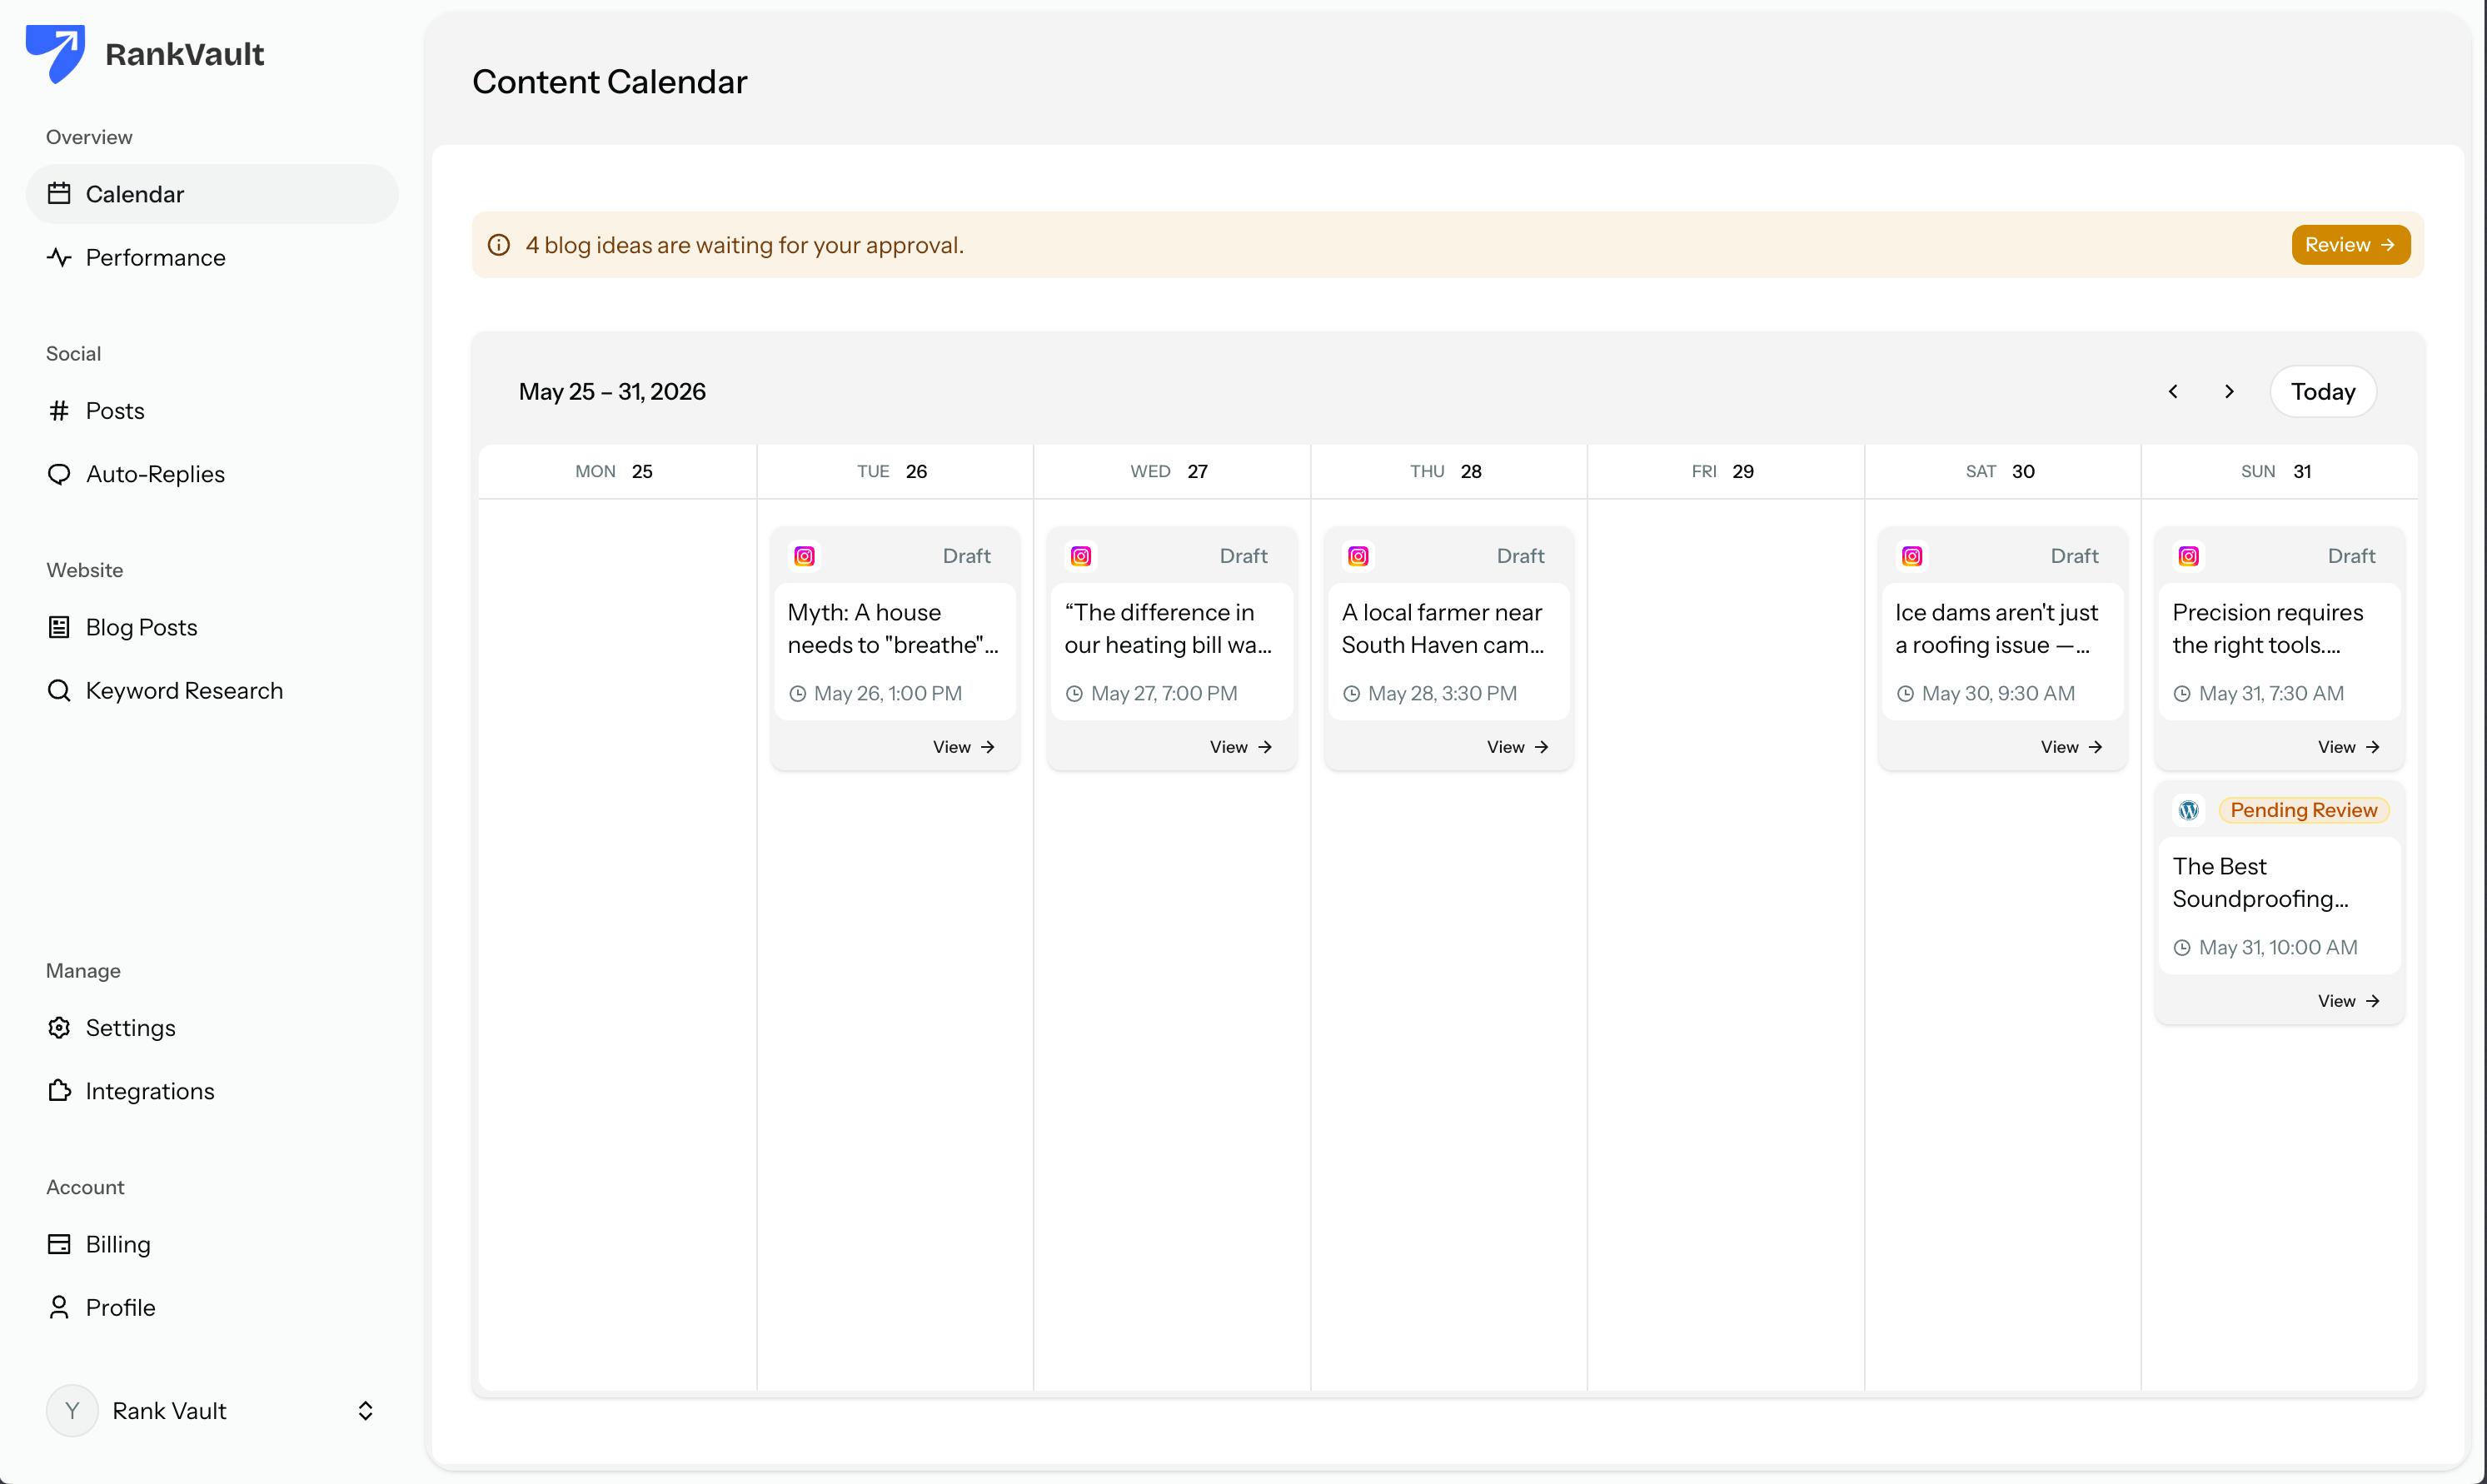View the 'The Best Soundproofing' blog post
Screen dimensions: 2487x1484
click(2349, 1001)
